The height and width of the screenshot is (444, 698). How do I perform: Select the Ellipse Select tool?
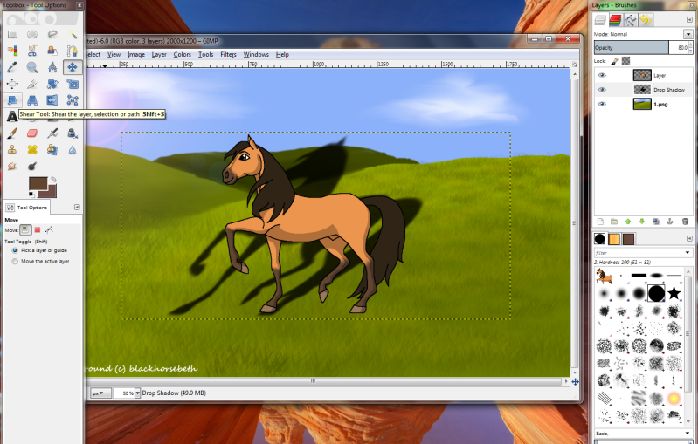tap(32, 34)
